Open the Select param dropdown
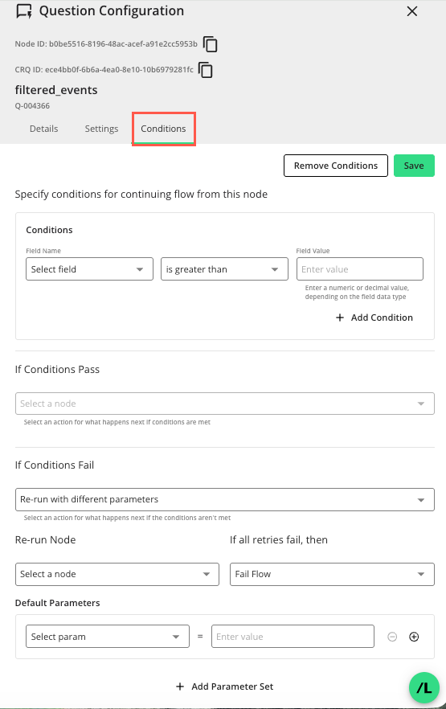Image resolution: width=446 pixels, height=709 pixels. [x=108, y=636]
